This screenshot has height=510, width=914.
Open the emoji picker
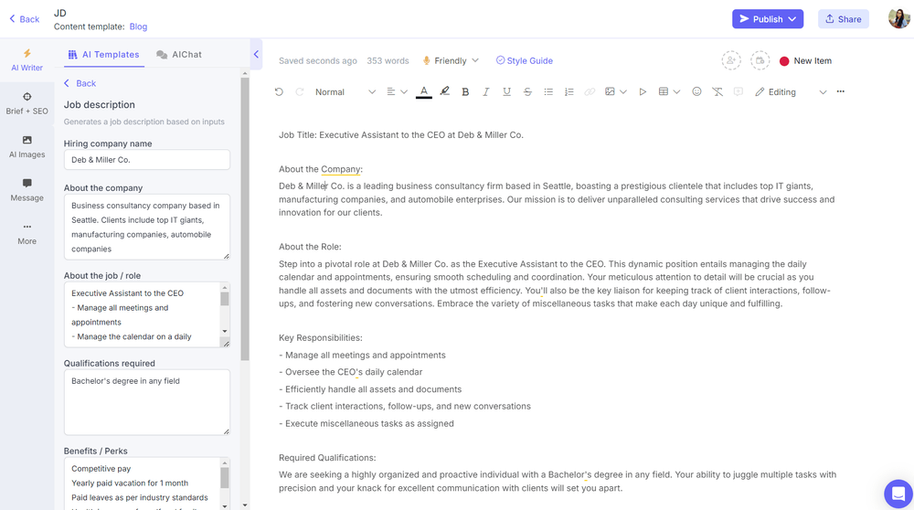[696, 91]
